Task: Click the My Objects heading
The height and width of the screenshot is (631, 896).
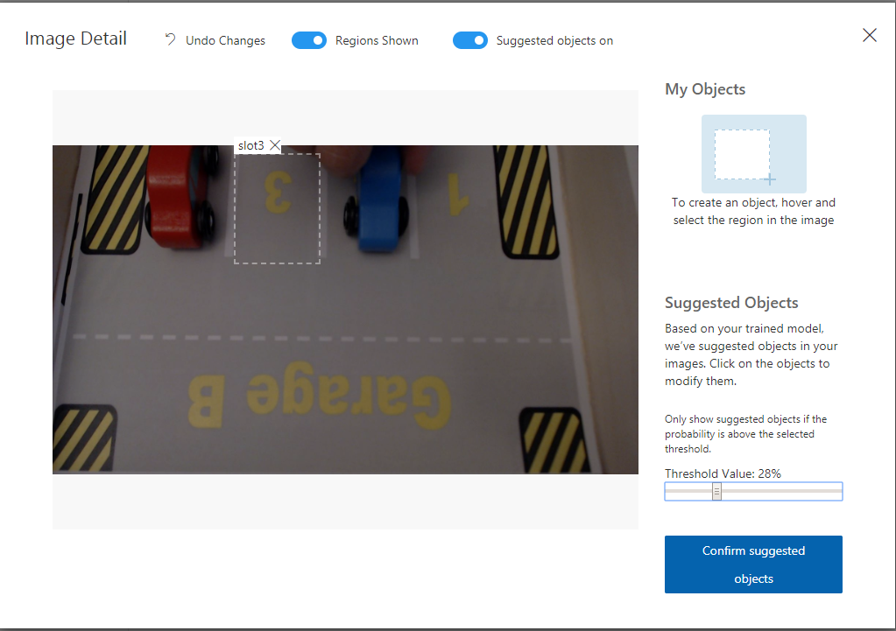Action: coord(704,89)
